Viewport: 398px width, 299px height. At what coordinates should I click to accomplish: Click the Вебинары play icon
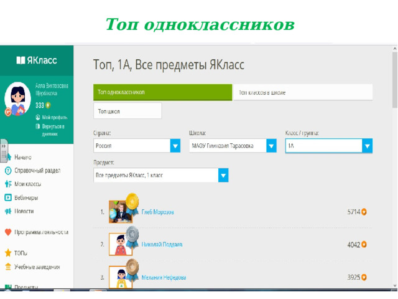point(8,197)
